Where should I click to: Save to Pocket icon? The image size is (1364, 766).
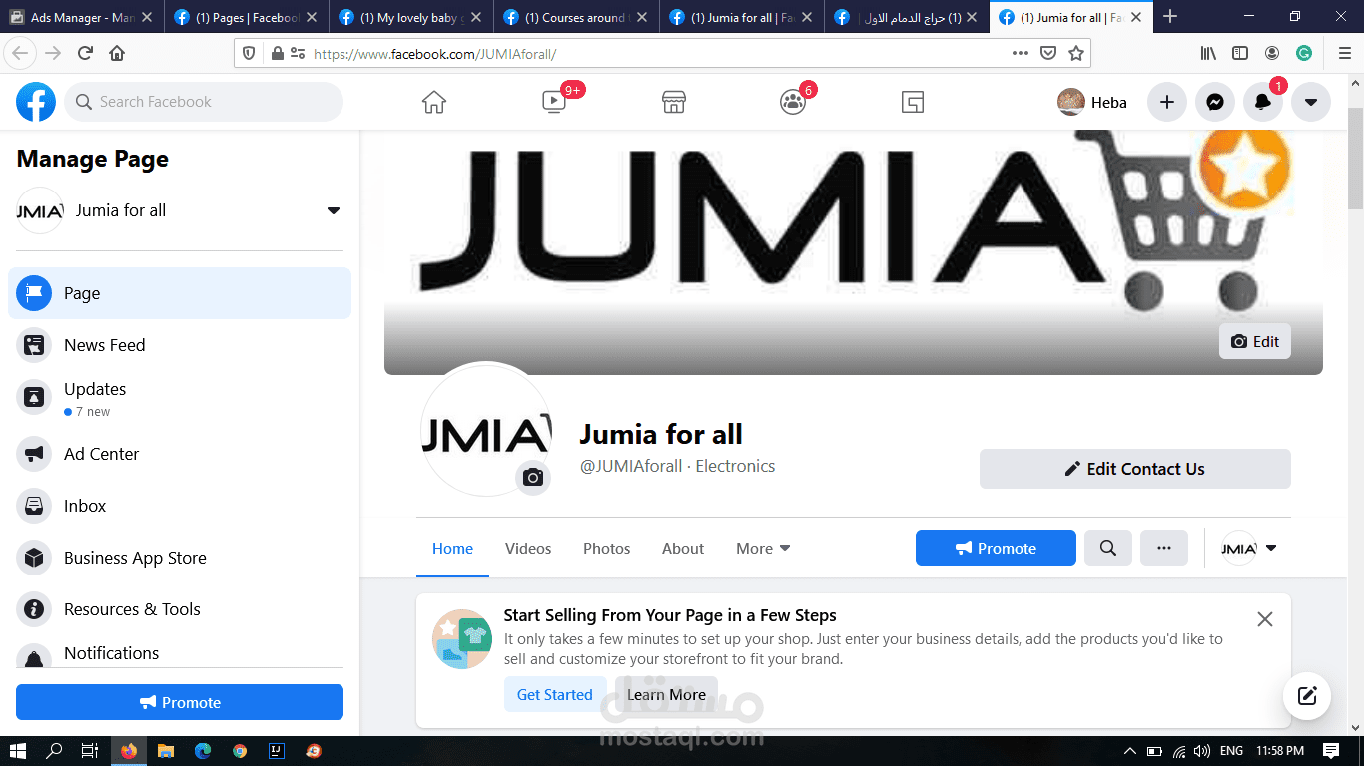click(1048, 53)
